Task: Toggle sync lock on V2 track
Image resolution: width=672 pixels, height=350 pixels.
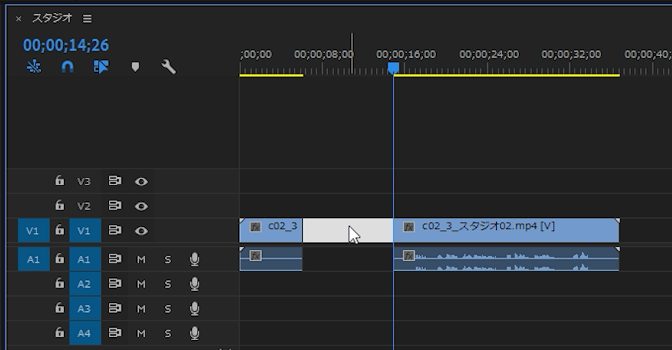Action: tap(115, 206)
